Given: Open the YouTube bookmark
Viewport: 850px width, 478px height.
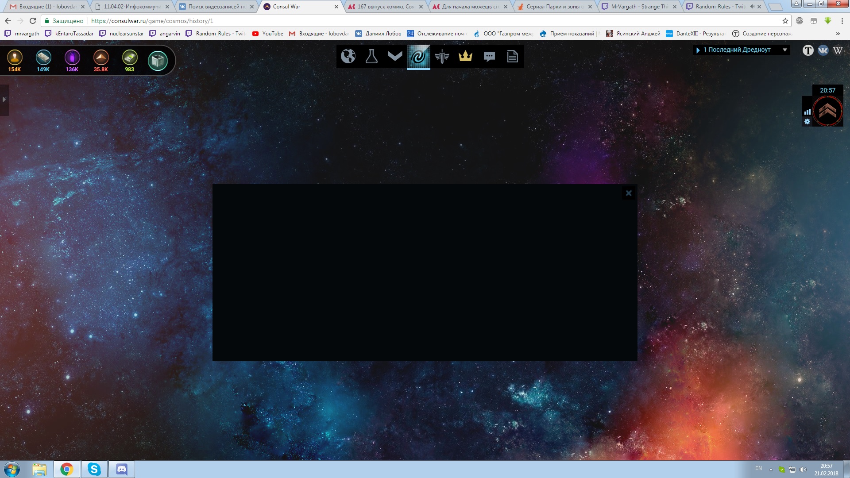Looking at the screenshot, I should tap(267, 34).
